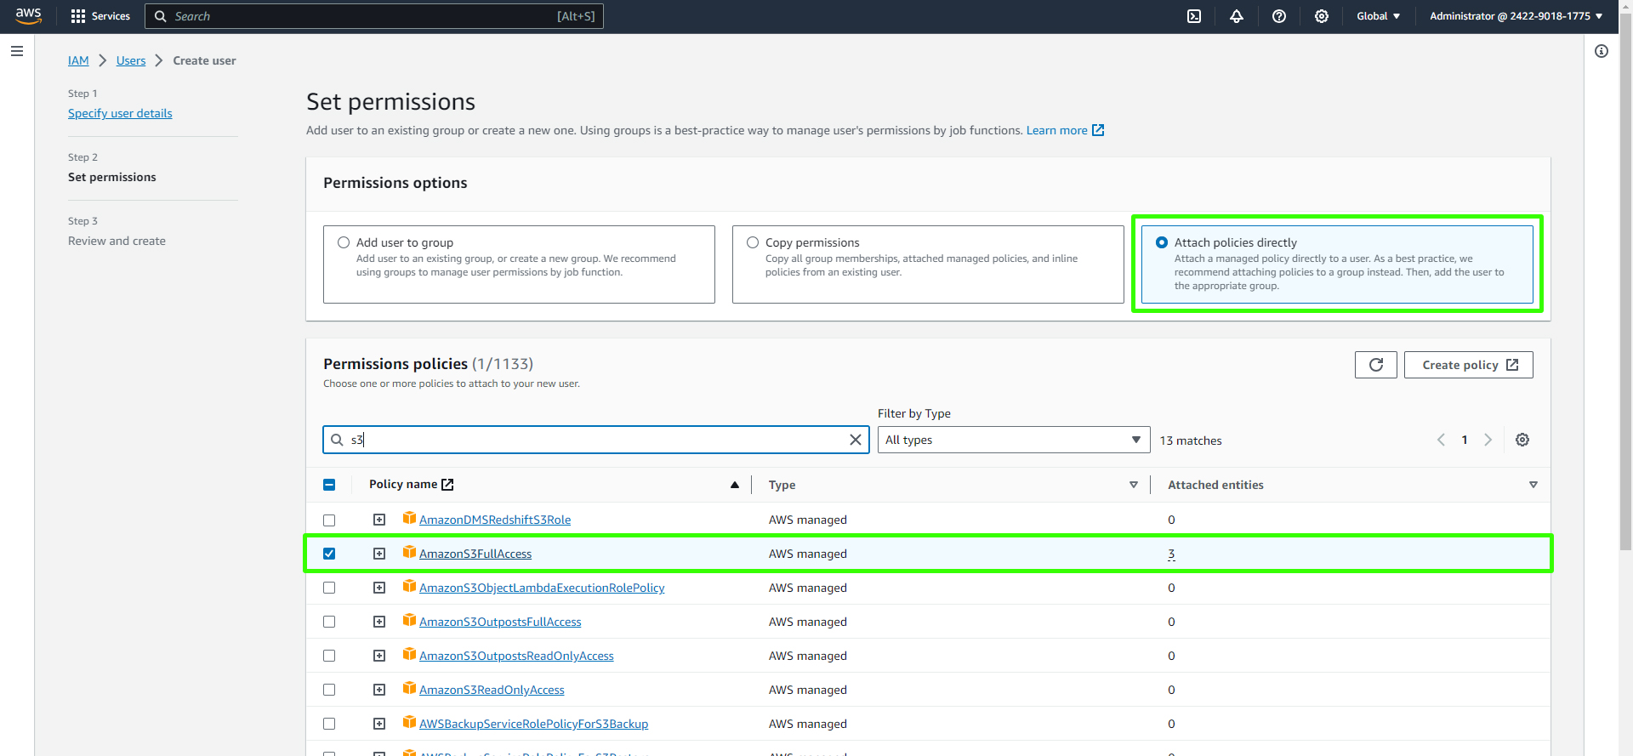Open the Global region dropdown
Viewport: 1633px width, 756px height.
tap(1379, 16)
